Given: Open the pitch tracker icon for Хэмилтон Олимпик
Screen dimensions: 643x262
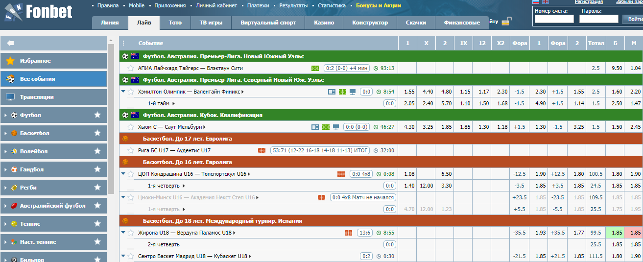Looking at the screenshot, I should (342, 92).
